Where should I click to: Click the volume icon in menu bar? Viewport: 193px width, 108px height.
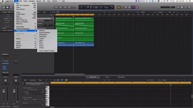(164, 1)
